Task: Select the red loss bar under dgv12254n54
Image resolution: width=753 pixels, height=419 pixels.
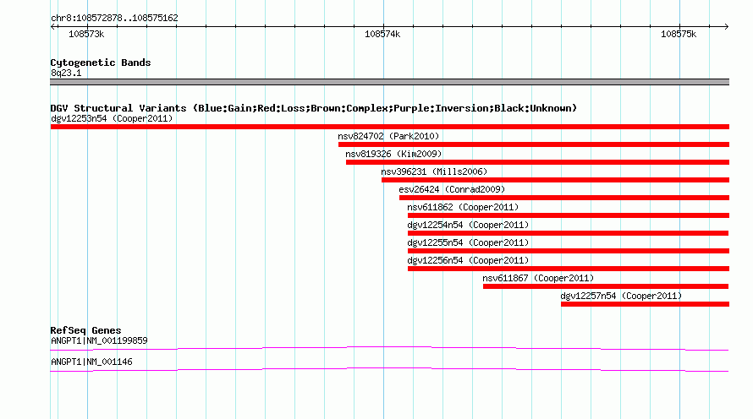Action: [x=568, y=233]
